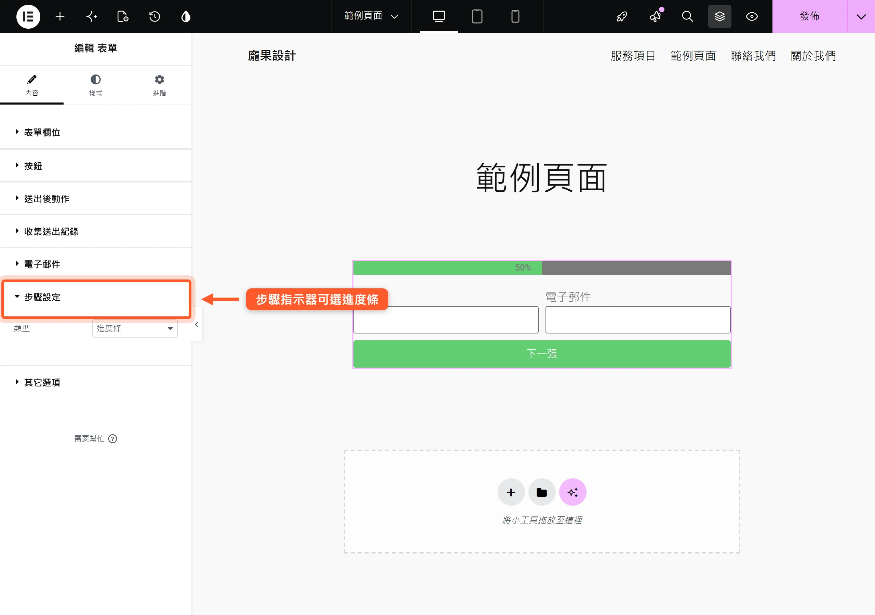Click the AI sparkle icon in top bar

[92, 16]
